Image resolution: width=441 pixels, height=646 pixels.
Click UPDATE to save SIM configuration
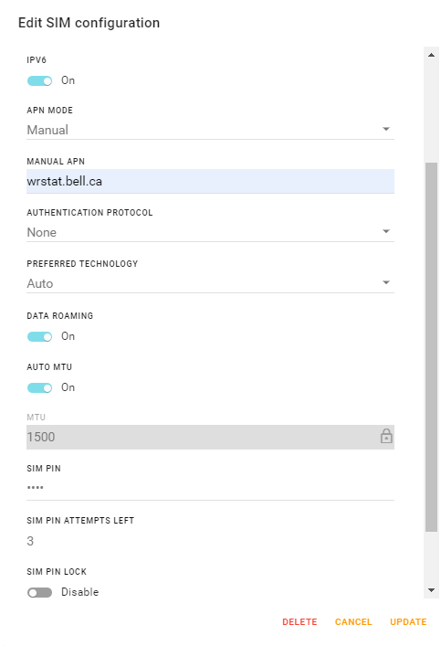coord(408,621)
